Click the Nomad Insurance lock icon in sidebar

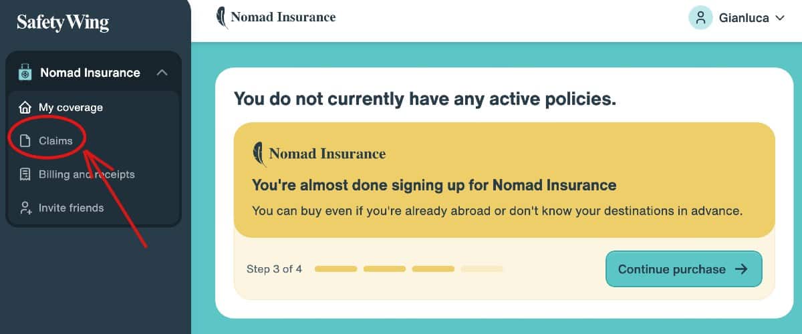(x=25, y=72)
